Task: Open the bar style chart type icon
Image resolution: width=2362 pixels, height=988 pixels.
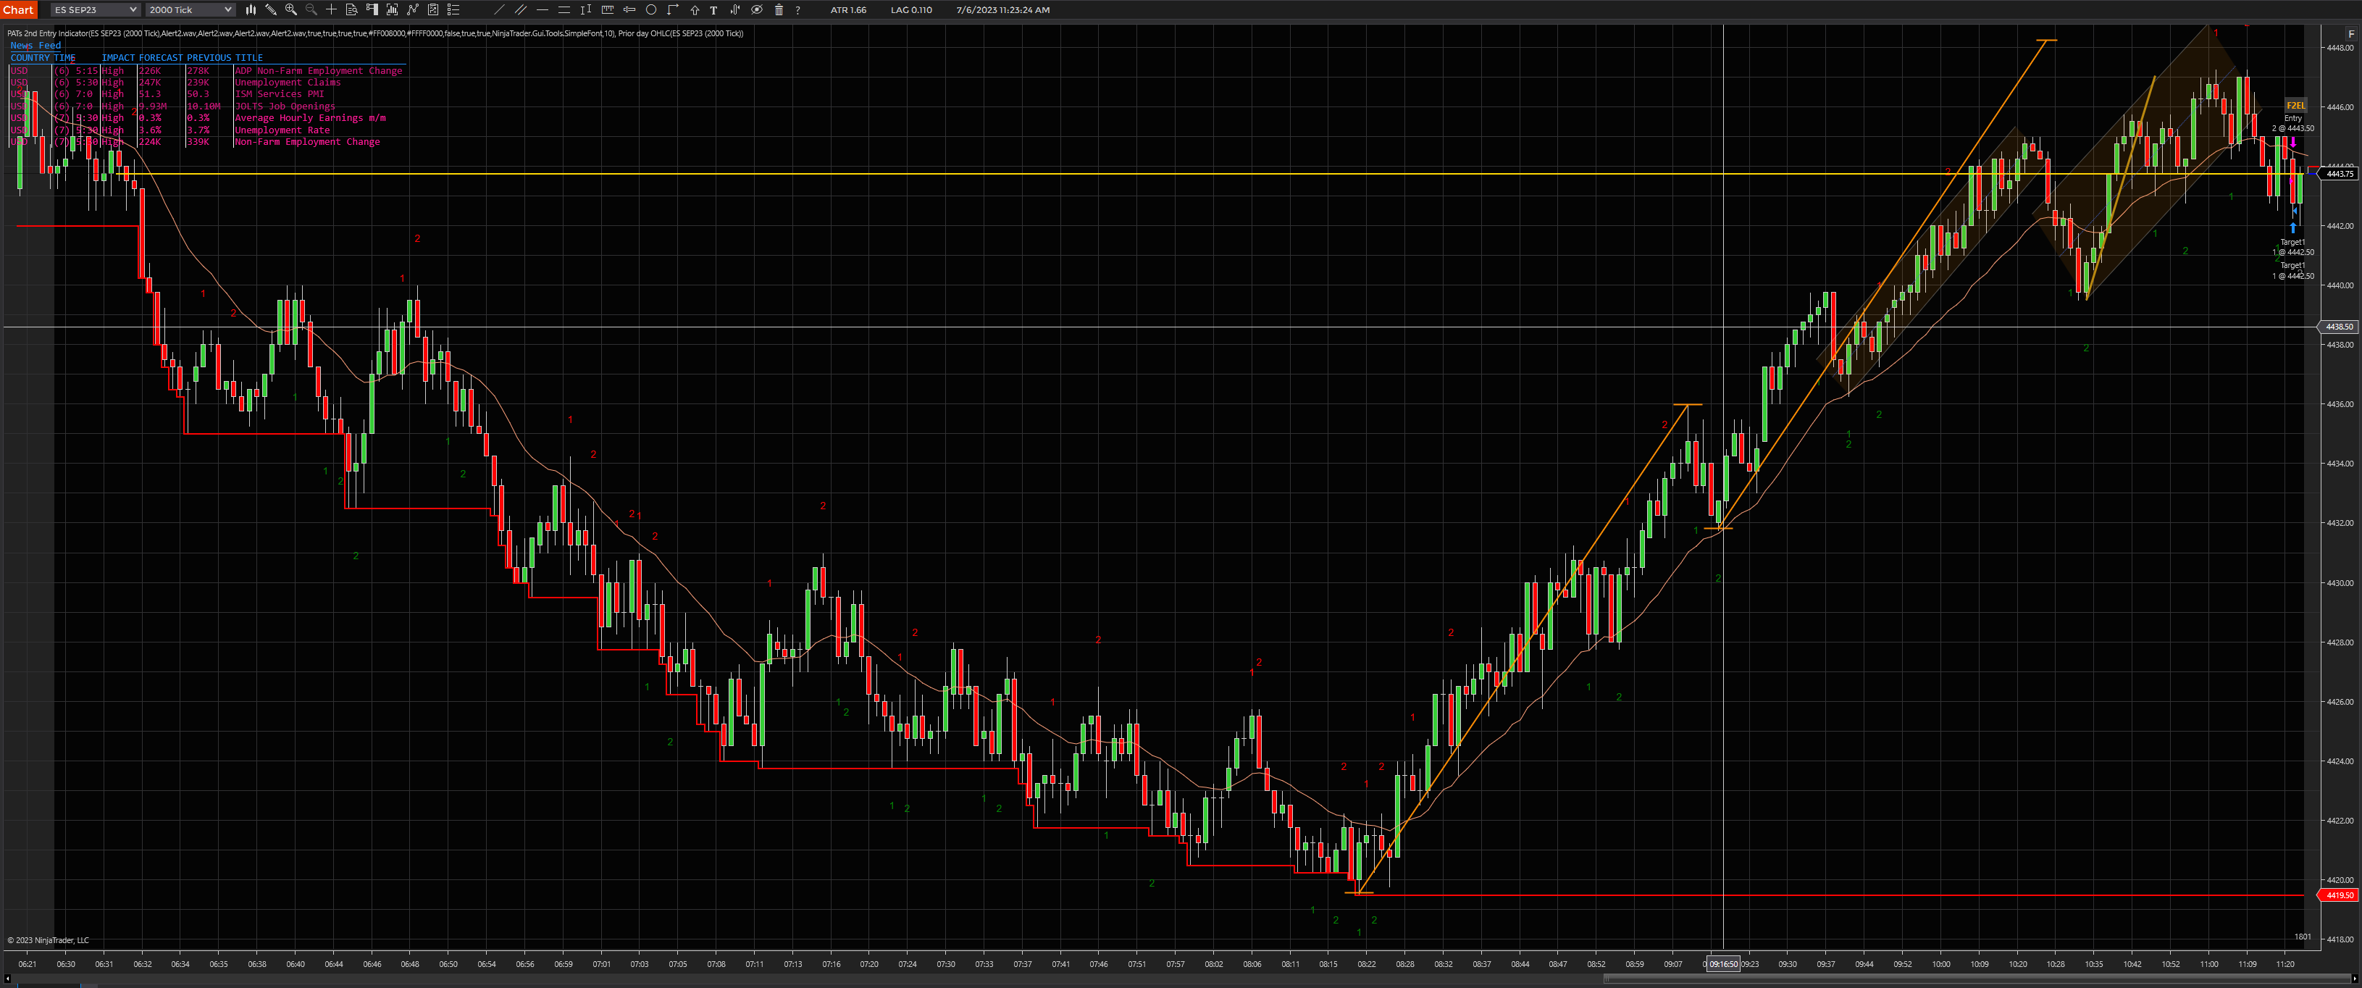Action: 251,10
